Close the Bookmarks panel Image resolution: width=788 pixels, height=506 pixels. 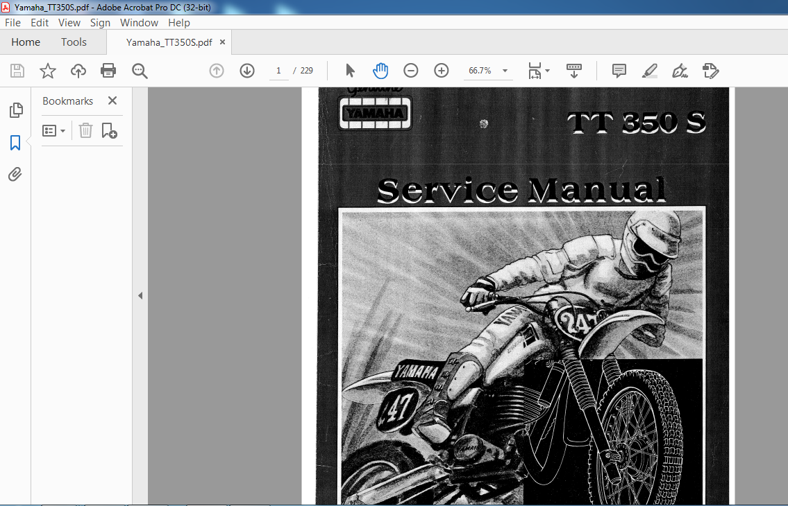112,101
